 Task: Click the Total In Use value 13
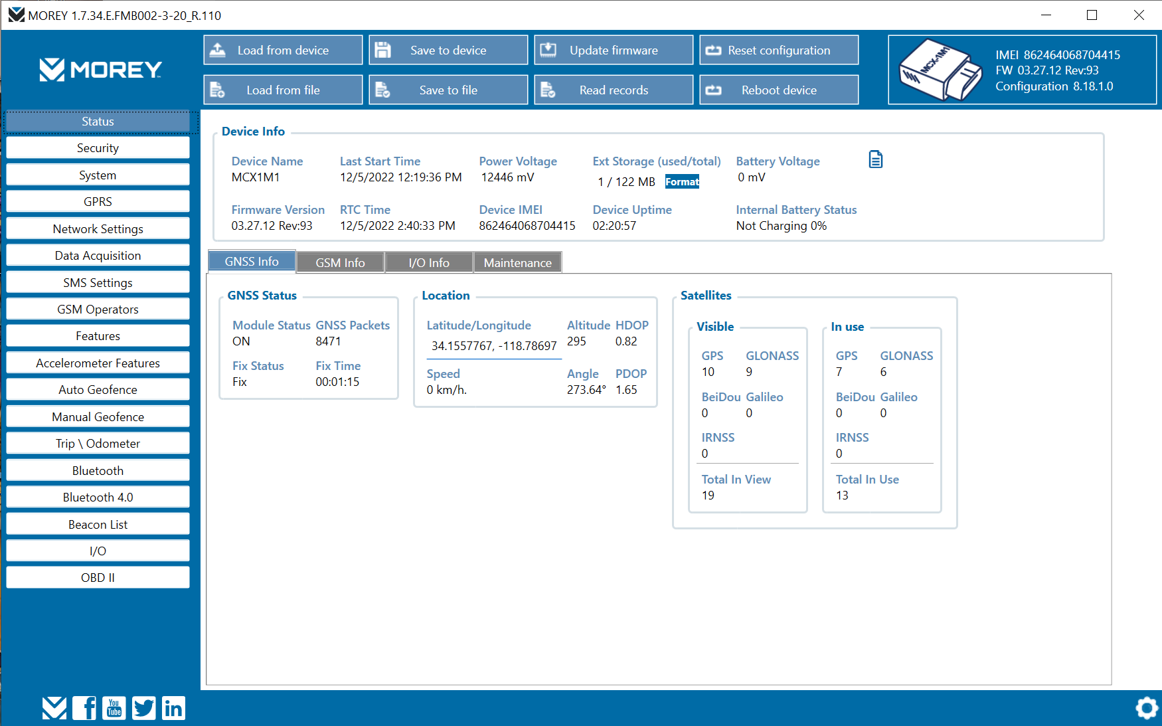[842, 496]
